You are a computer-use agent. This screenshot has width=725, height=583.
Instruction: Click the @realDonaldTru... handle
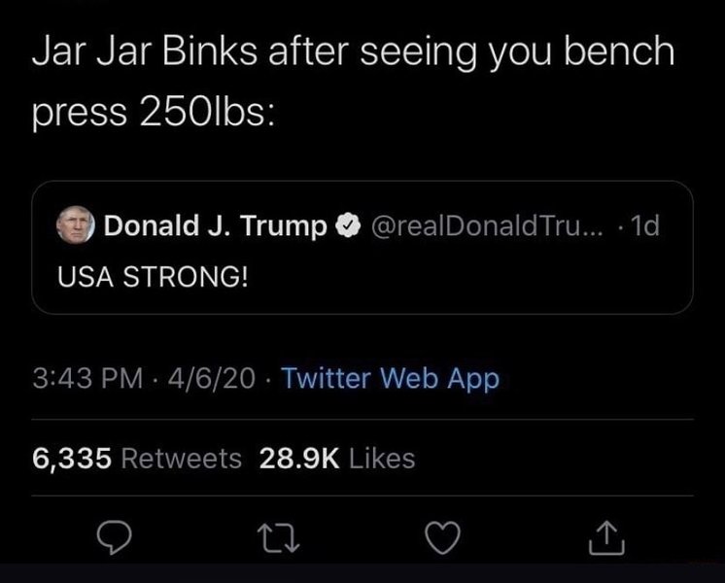[x=483, y=226]
